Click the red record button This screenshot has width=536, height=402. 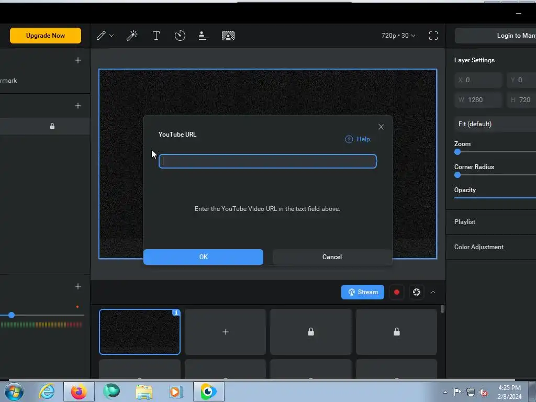(397, 292)
